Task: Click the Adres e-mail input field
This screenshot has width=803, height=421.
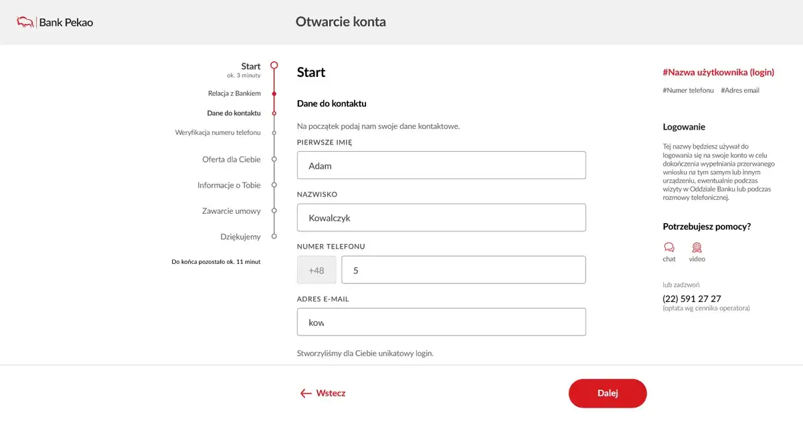Action: click(441, 321)
